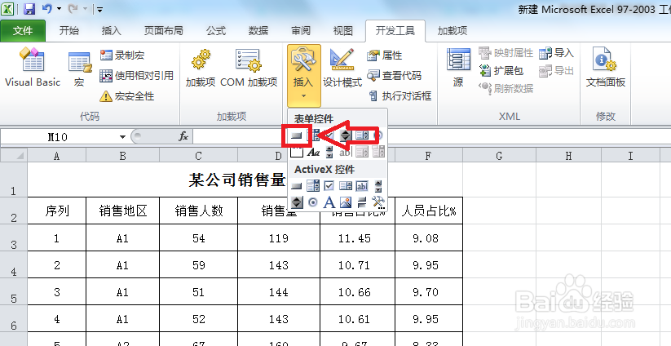Insert form control Spin Button
This screenshot has height=346, width=671.
pyautogui.click(x=346, y=136)
